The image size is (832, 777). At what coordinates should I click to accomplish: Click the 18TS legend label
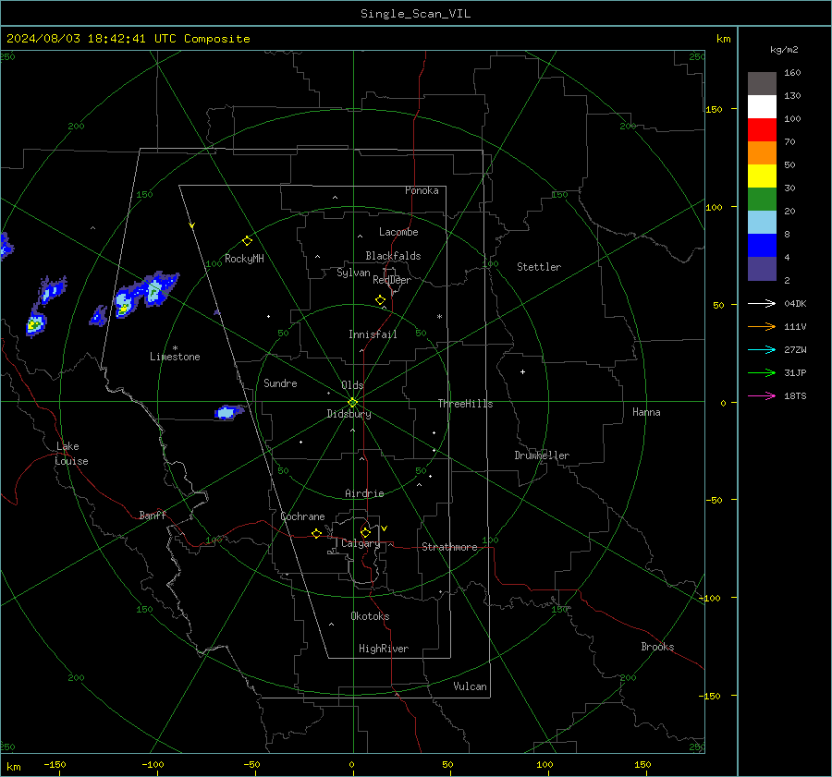coord(795,396)
